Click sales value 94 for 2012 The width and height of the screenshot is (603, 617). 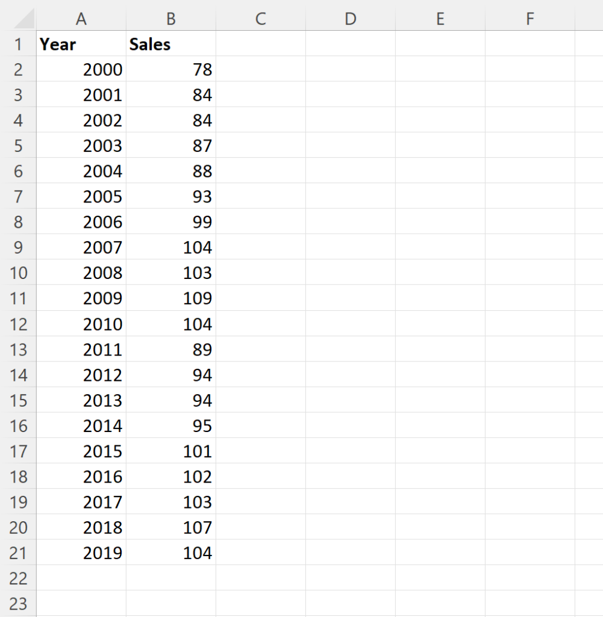coord(170,375)
